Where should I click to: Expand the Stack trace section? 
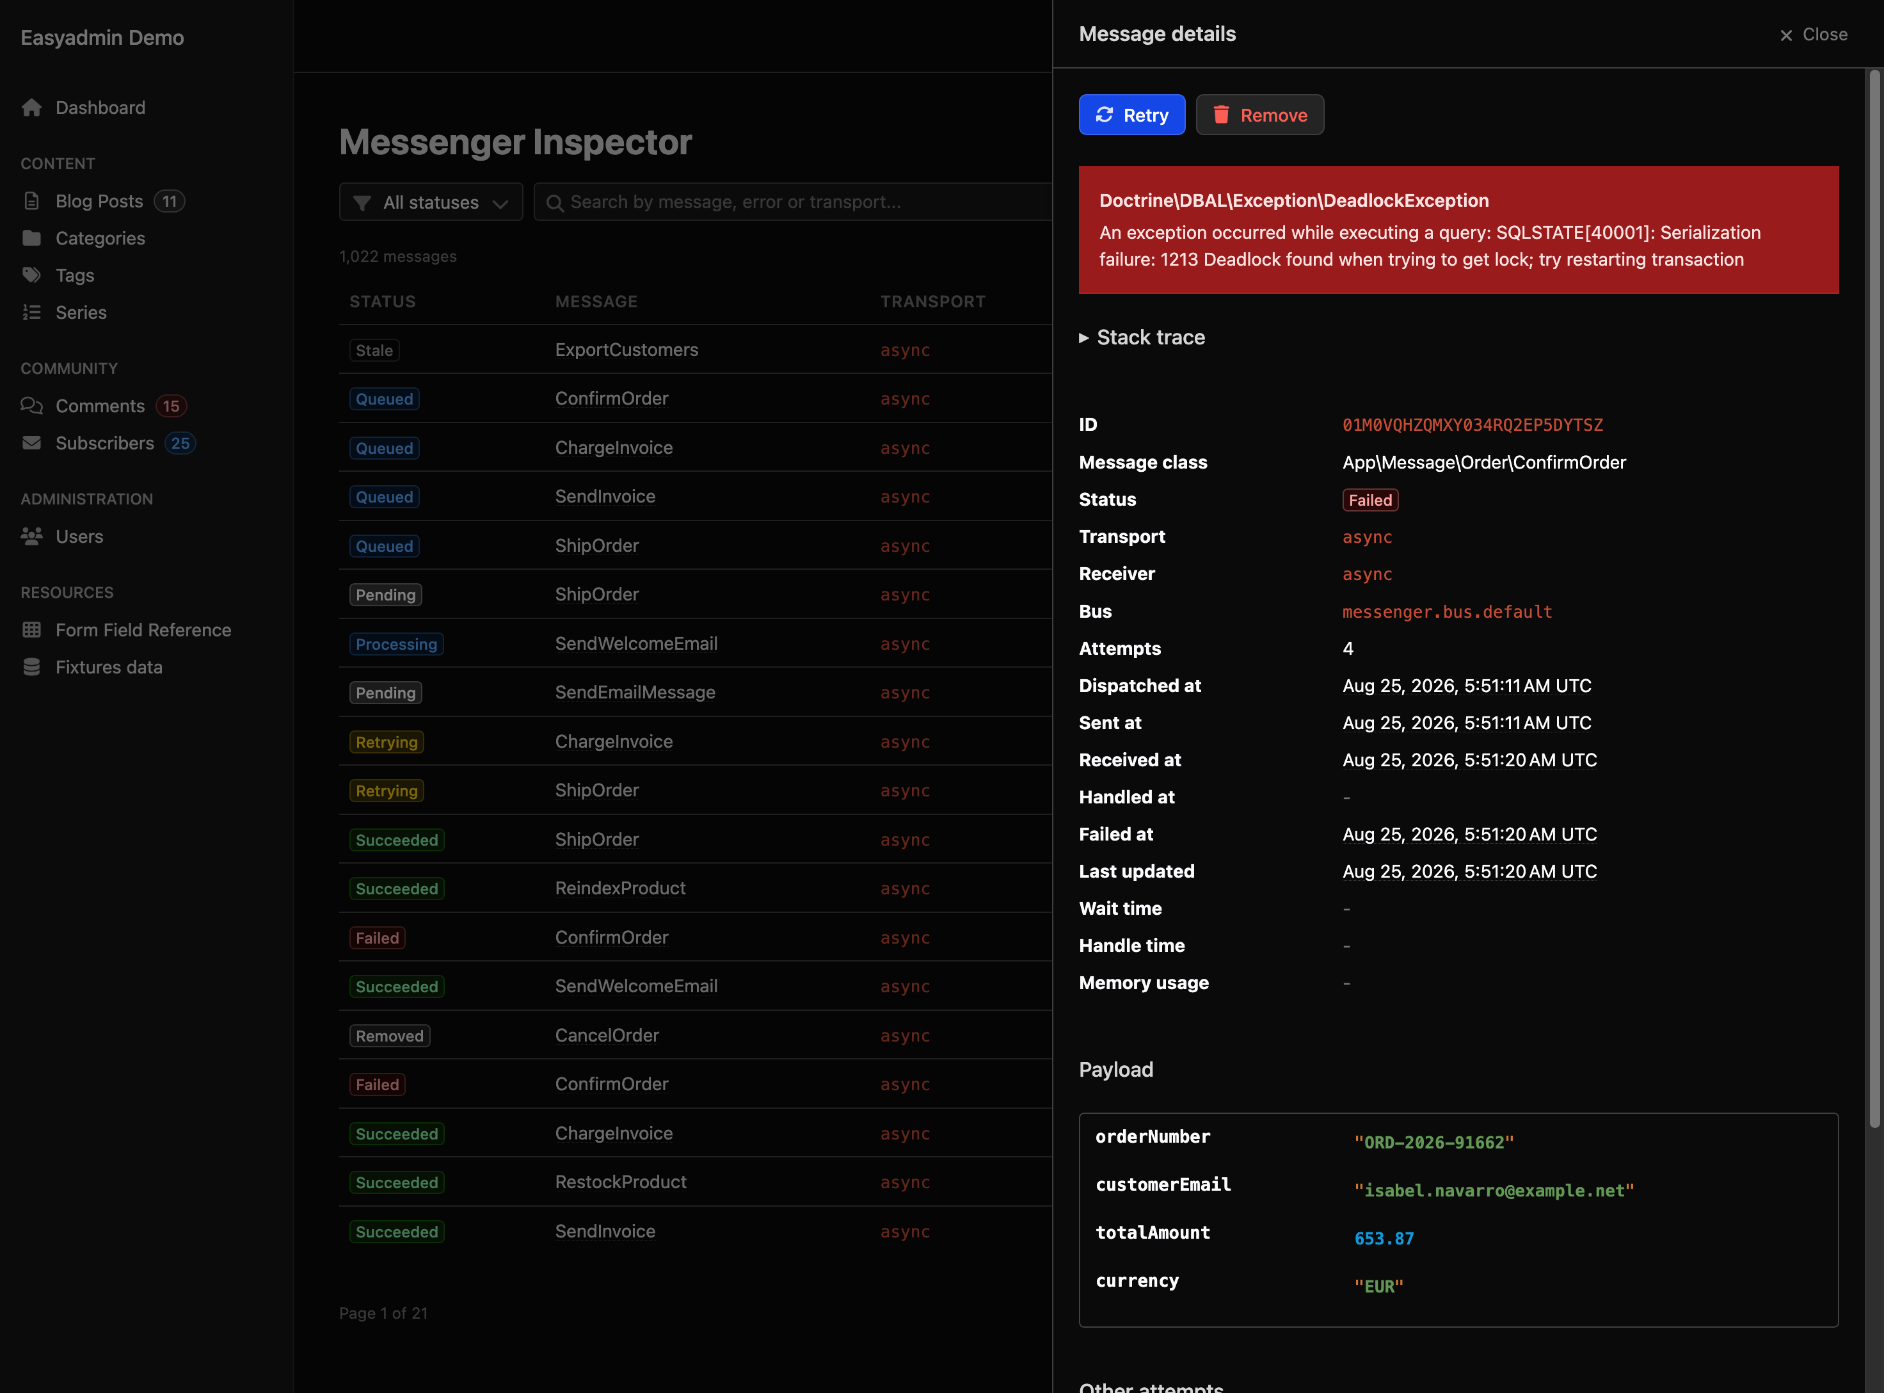[x=1142, y=337]
